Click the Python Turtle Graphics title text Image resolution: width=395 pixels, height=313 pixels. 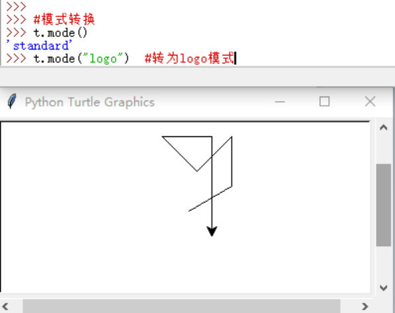(x=90, y=102)
